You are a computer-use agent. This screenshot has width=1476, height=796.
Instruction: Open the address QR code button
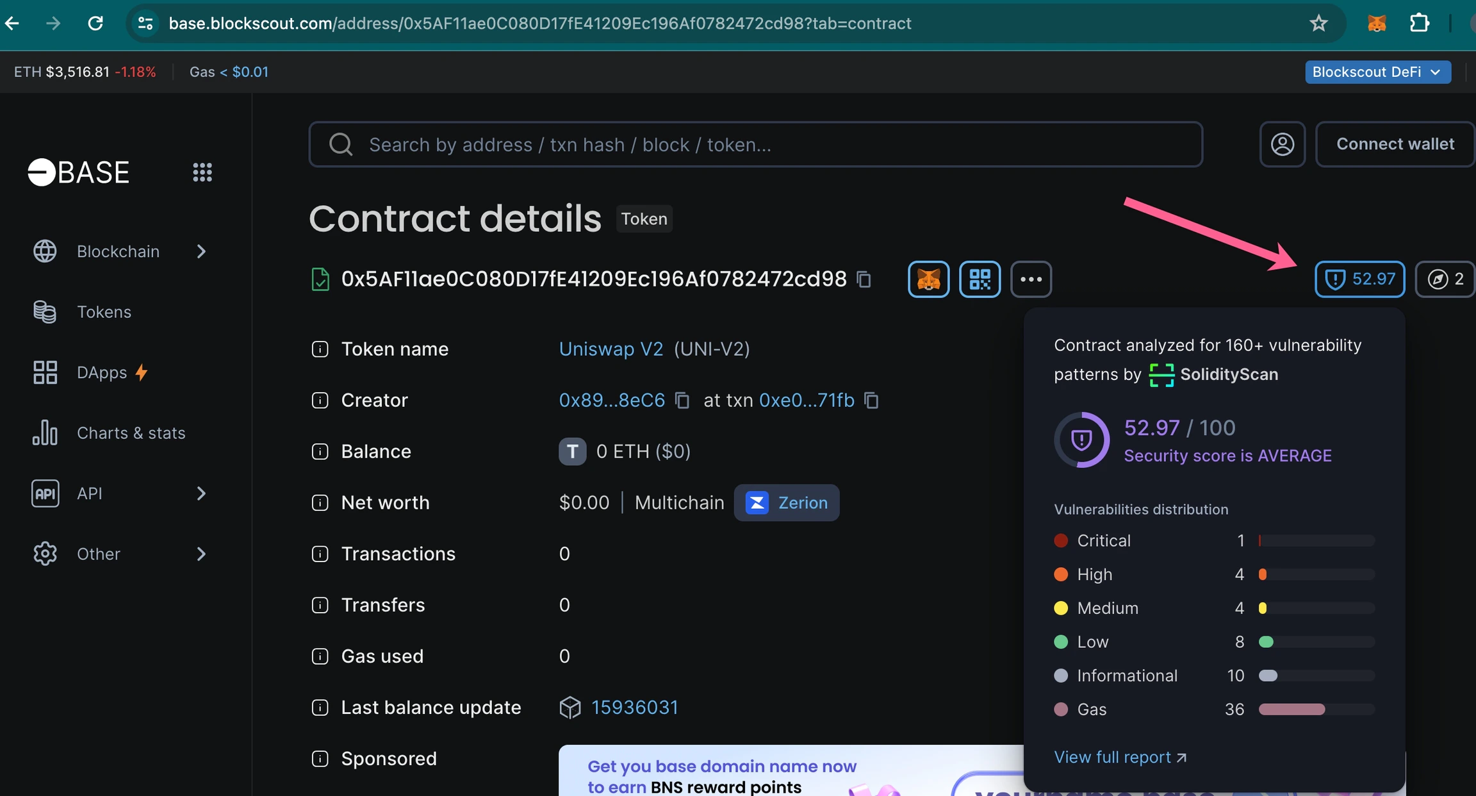980,279
